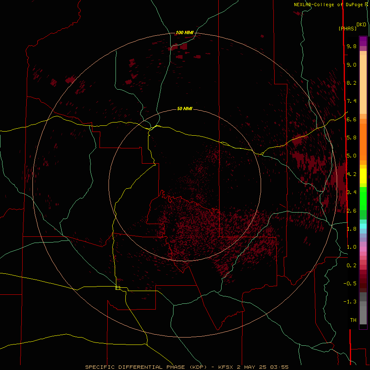Click the cyan band of the color scale
Viewport: 370px width, 370px height.
(x=363, y=226)
